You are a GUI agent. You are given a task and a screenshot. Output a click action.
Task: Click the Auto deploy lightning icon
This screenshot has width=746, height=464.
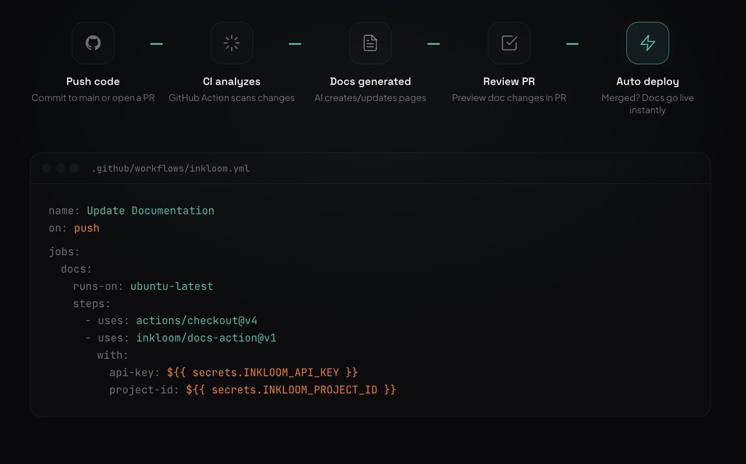(648, 43)
